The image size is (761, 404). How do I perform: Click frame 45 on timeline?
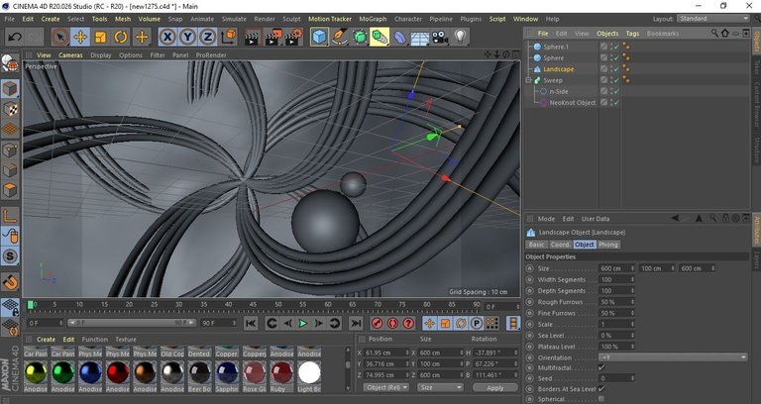(254, 306)
